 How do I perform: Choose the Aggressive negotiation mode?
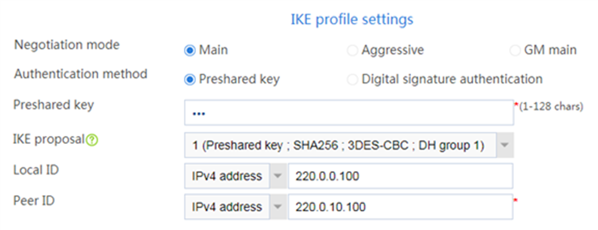point(352,50)
